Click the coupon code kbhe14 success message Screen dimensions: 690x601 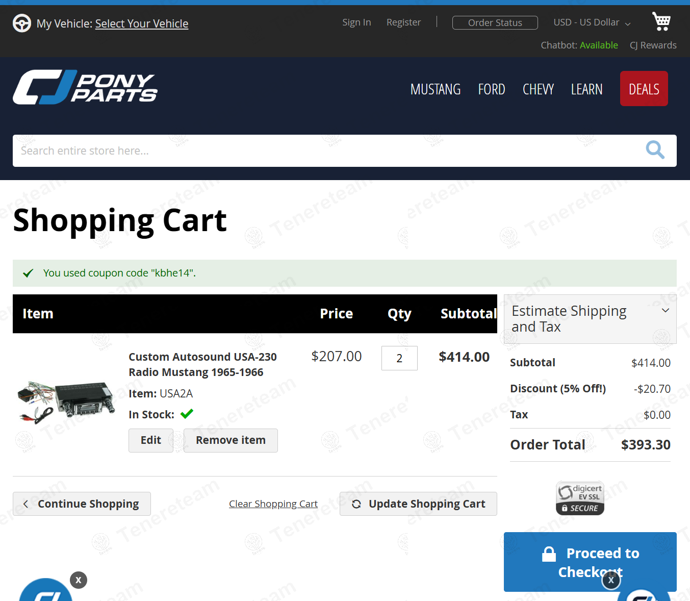tap(345, 273)
